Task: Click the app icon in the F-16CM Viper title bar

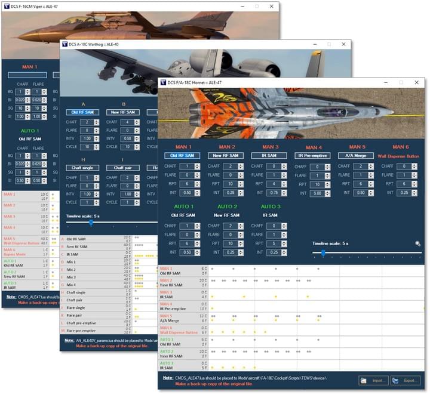Action: [x=7, y=6]
